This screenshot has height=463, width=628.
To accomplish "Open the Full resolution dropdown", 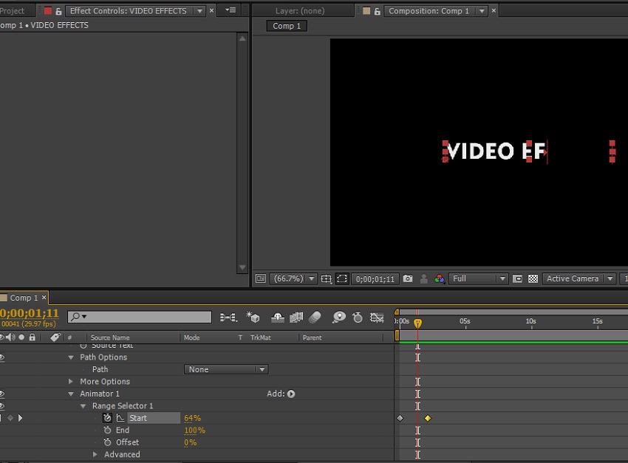I will (479, 278).
